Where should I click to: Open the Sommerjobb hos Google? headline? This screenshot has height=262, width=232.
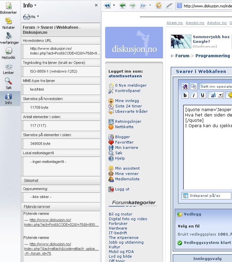click(211, 39)
